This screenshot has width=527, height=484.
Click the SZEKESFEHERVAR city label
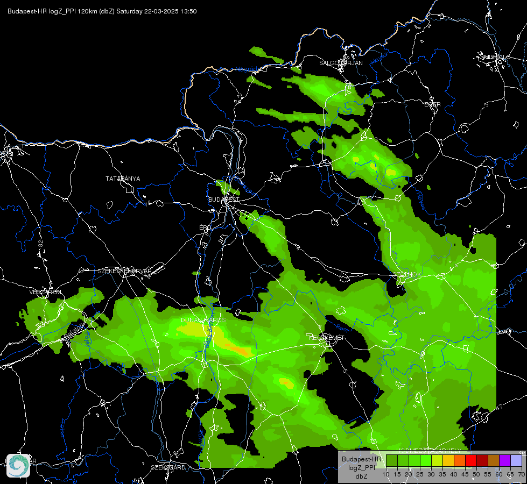point(124,271)
